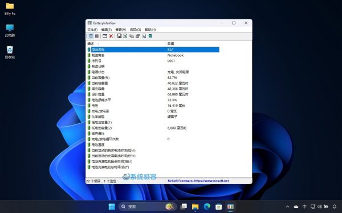
Task: Open notifications via the bell icon
Action: pos(335,207)
